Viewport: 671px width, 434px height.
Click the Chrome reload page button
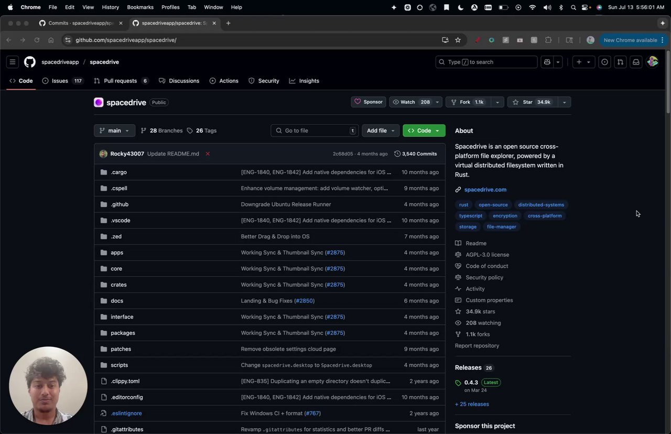pyautogui.click(x=37, y=40)
